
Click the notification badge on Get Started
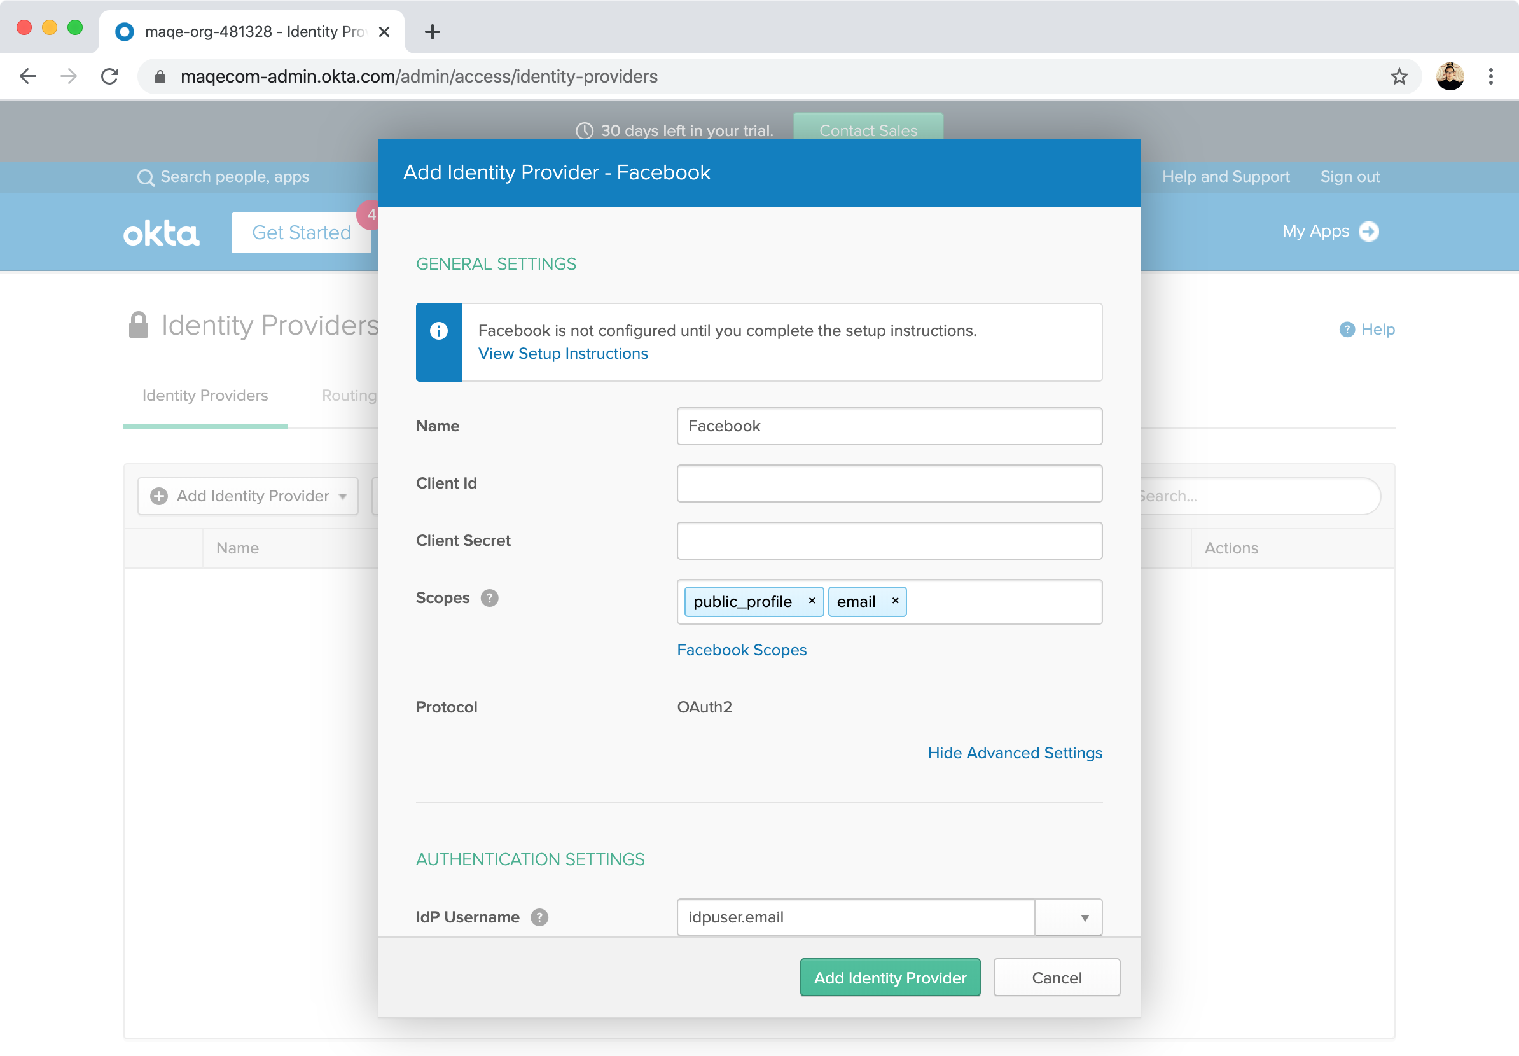[368, 214]
